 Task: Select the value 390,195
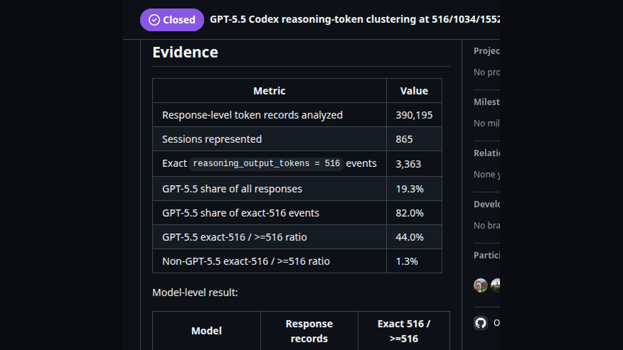coord(414,115)
